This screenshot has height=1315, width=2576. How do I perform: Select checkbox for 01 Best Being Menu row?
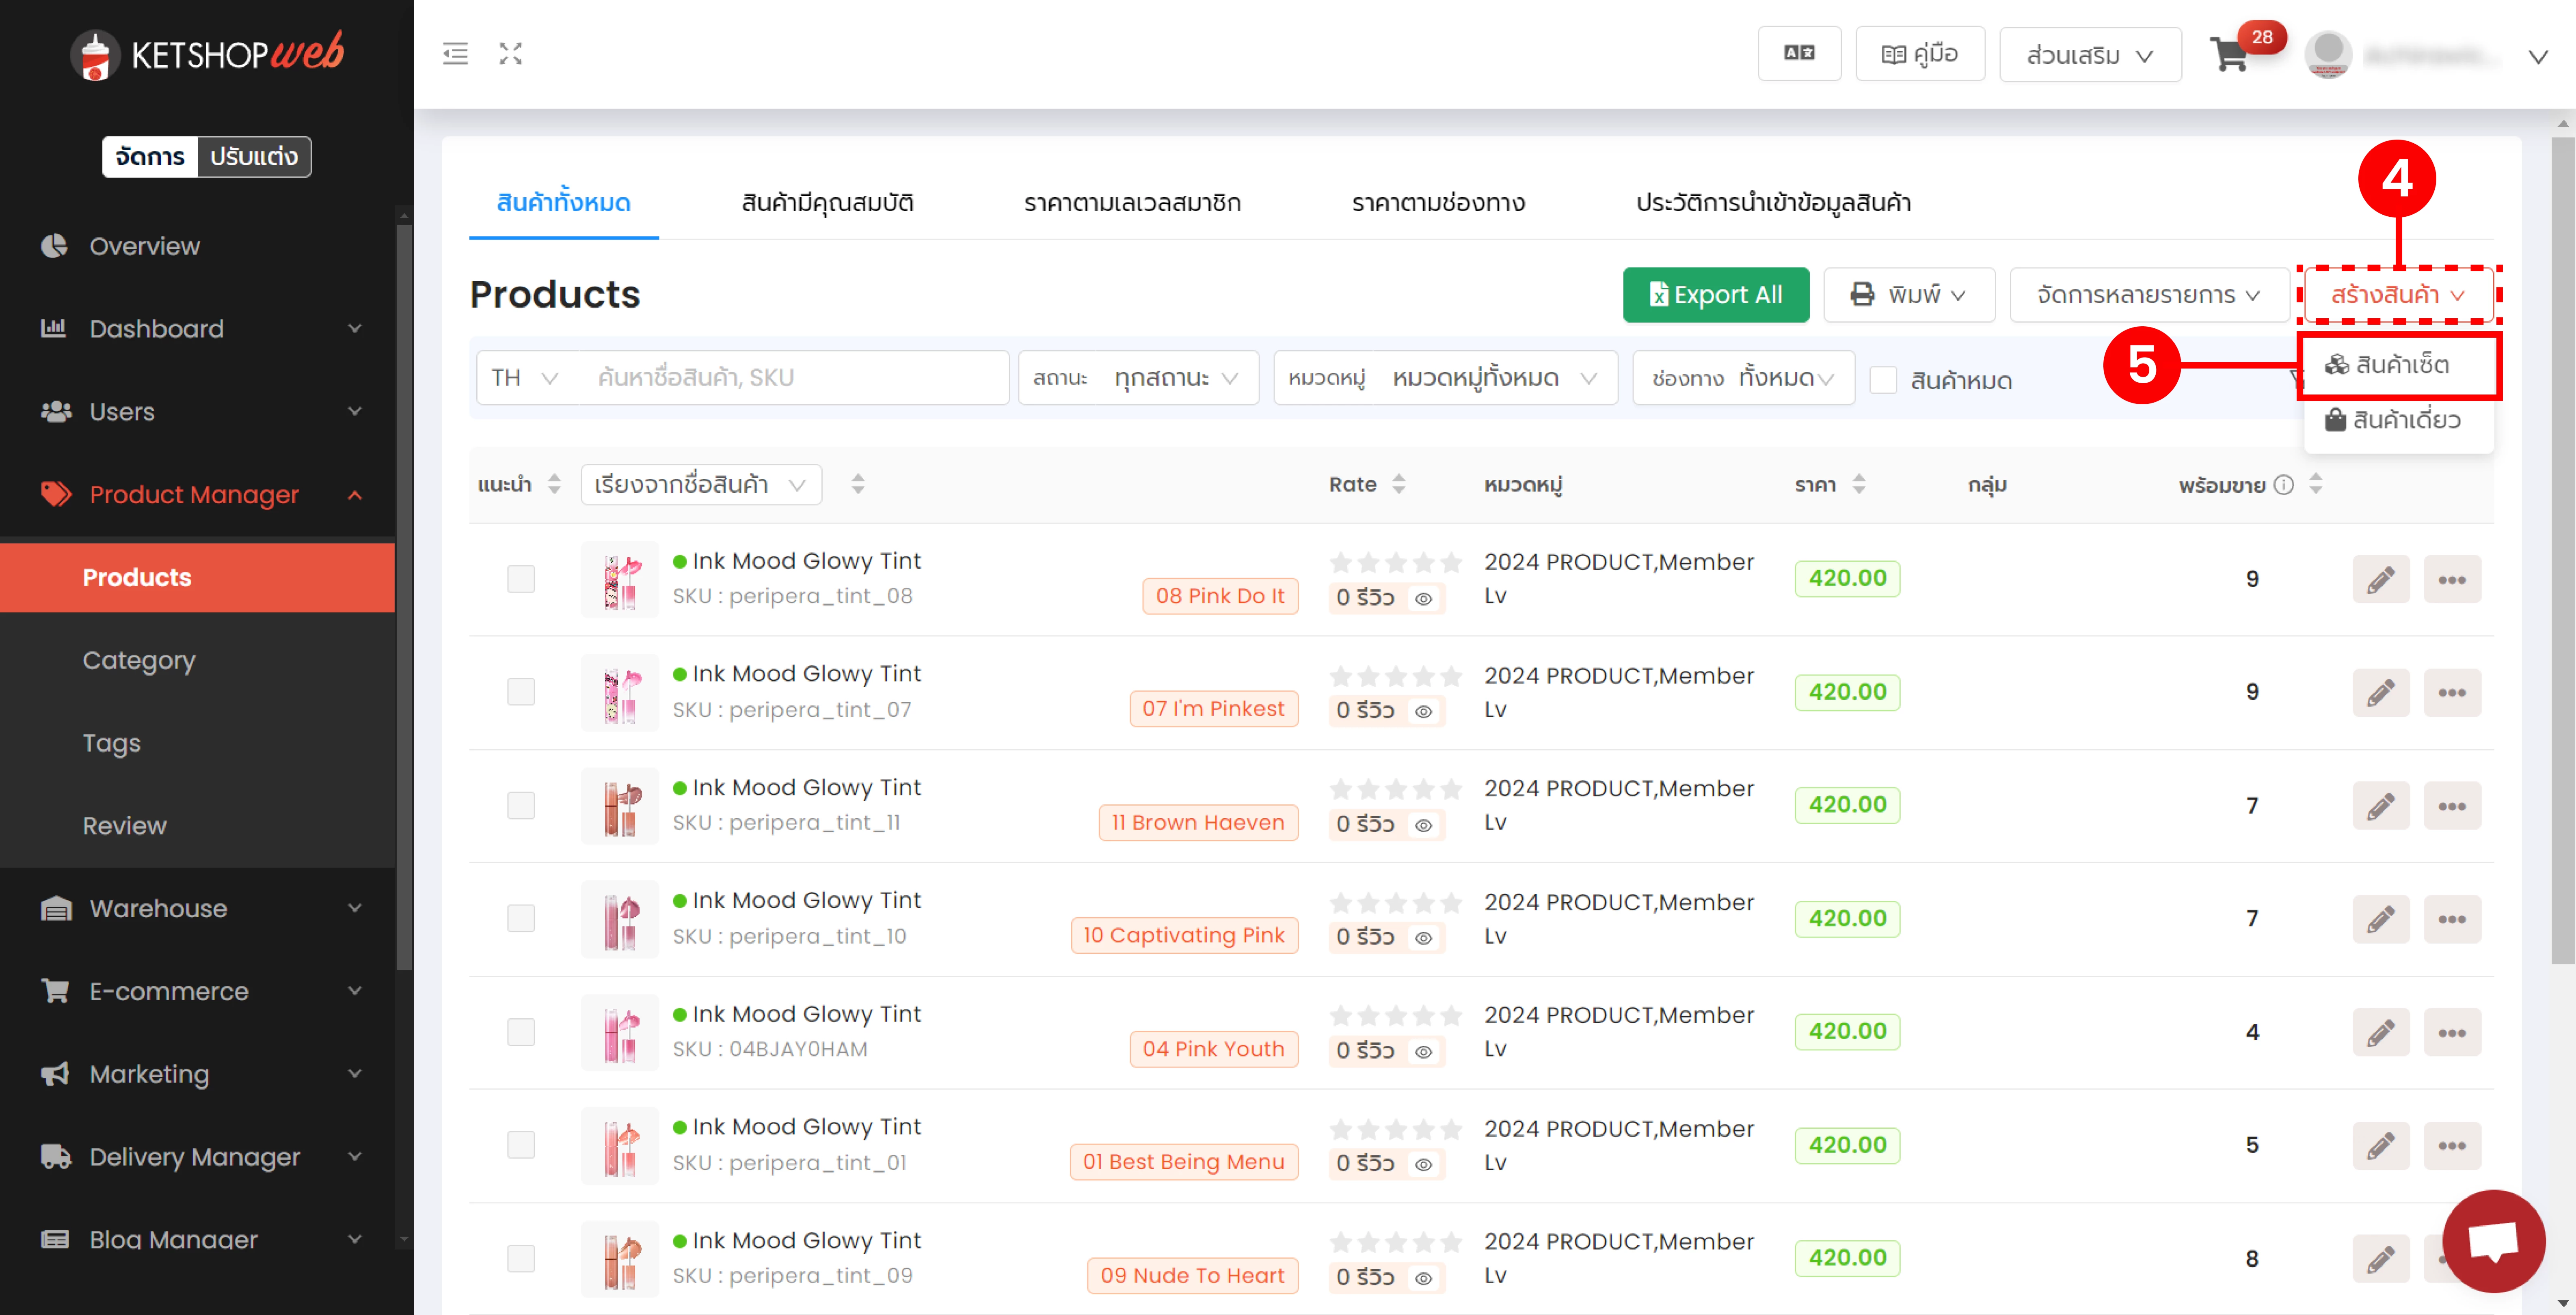521,1145
